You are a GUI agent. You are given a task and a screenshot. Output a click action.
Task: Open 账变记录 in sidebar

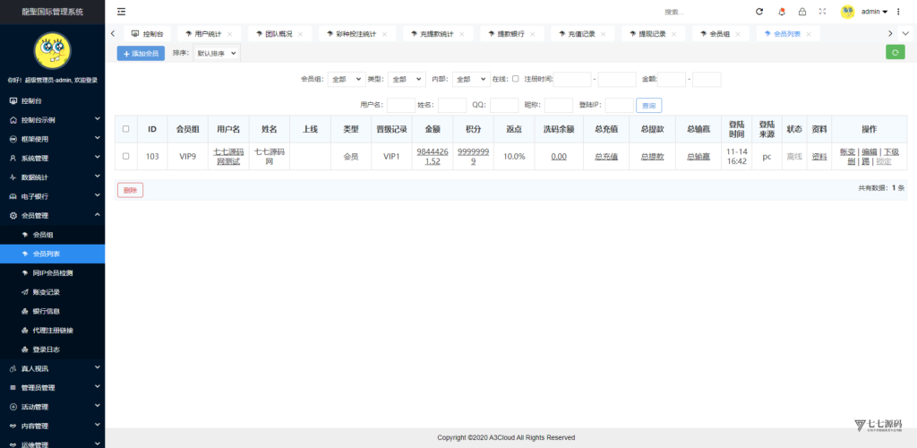(x=53, y=292)
